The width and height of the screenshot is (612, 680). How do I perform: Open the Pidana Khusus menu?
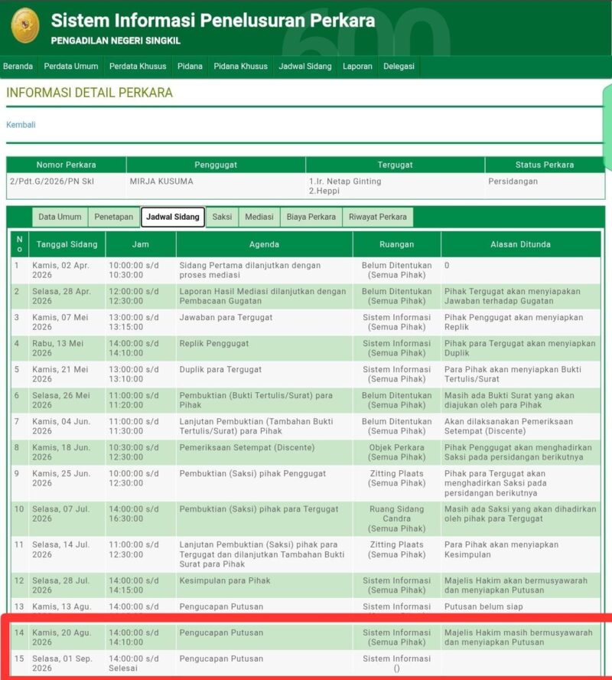(x=240, y=67)
